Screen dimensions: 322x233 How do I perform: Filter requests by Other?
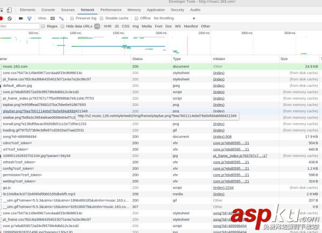[206, 26]
